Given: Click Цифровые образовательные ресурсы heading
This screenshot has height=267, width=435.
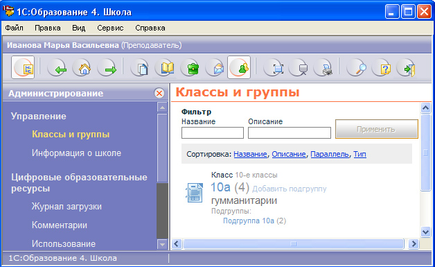Looking at the screenshot, I should (x=79, y=182).
